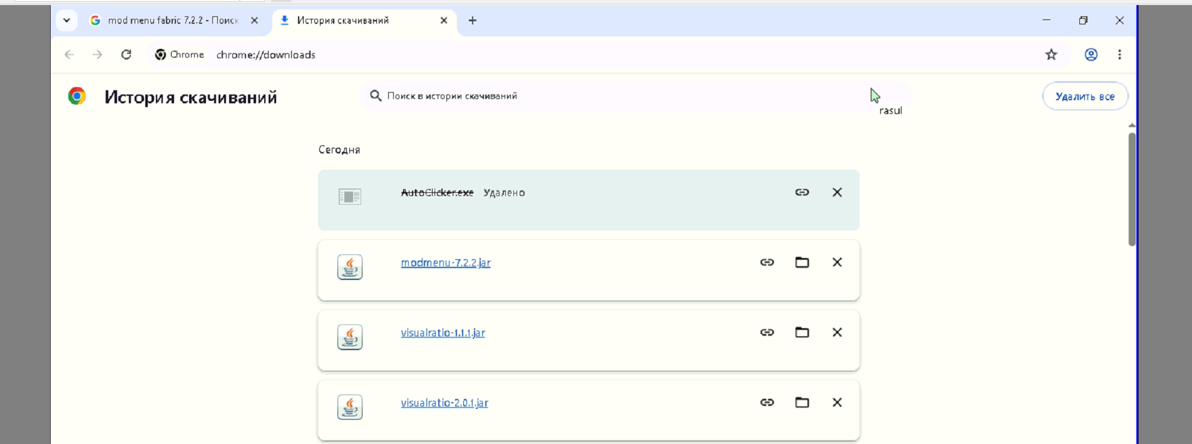Click the Chrome logo beside the page title
Screen dimensions: 1192x444
[x=77, y=96]
